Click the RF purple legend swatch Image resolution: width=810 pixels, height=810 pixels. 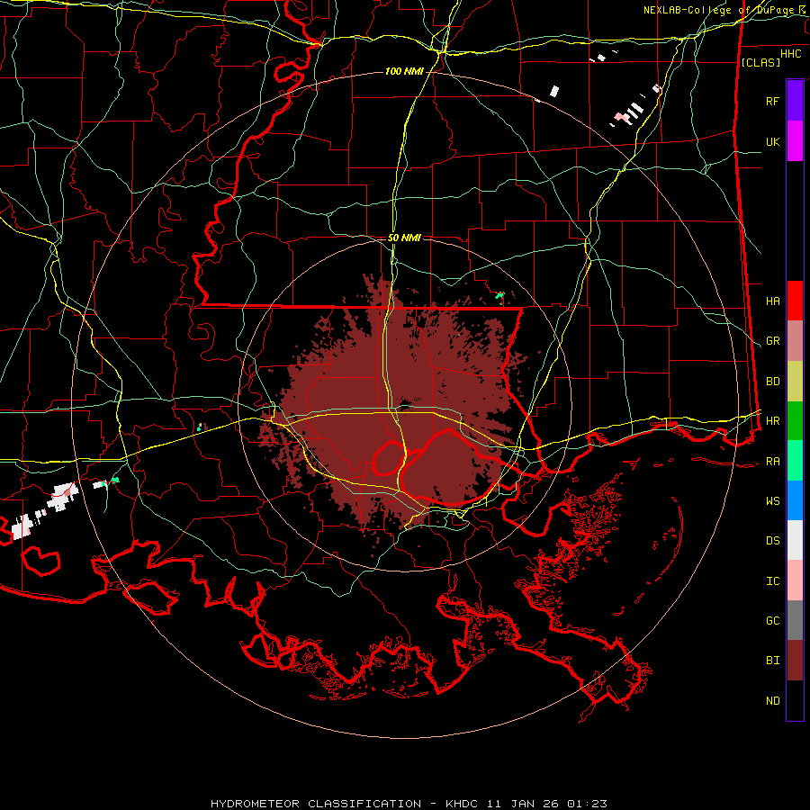795,101
